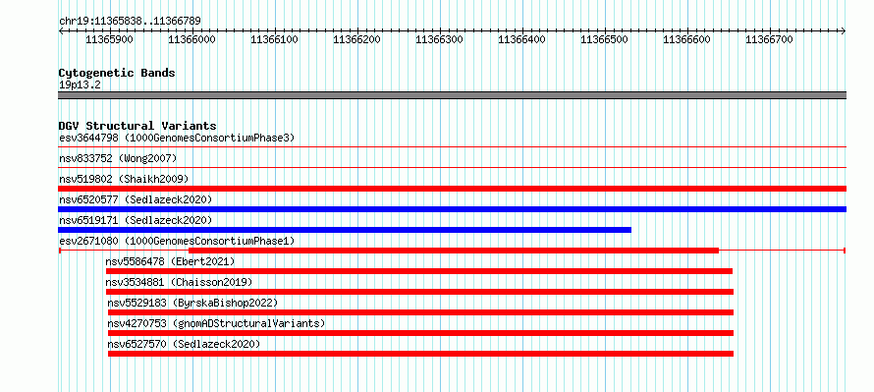Screen dimensions: 874x392
Task: Click the 19p13.2 band label
Action: [x=80, y=85]
